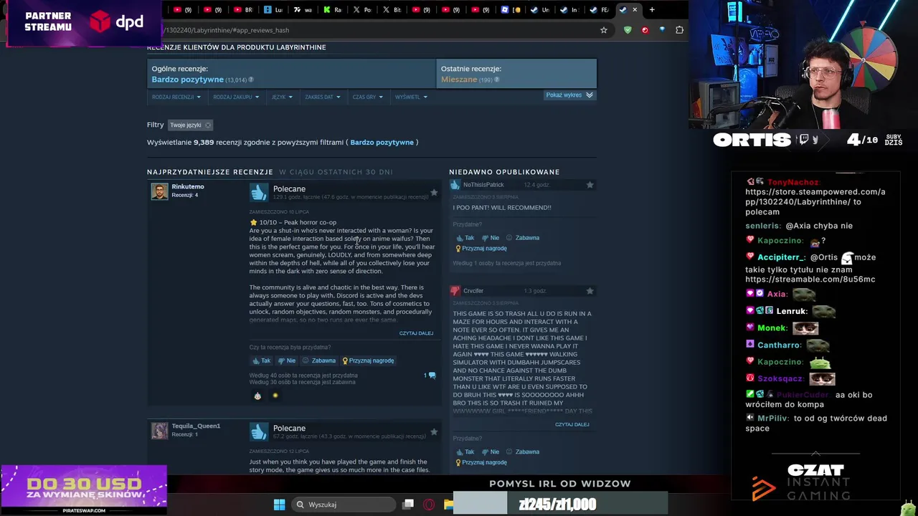Image resolution: width=918 pixels, height=516 pixels.
Task: Flag Rinkutemo's review with the star icon
Action: (434, 192)
